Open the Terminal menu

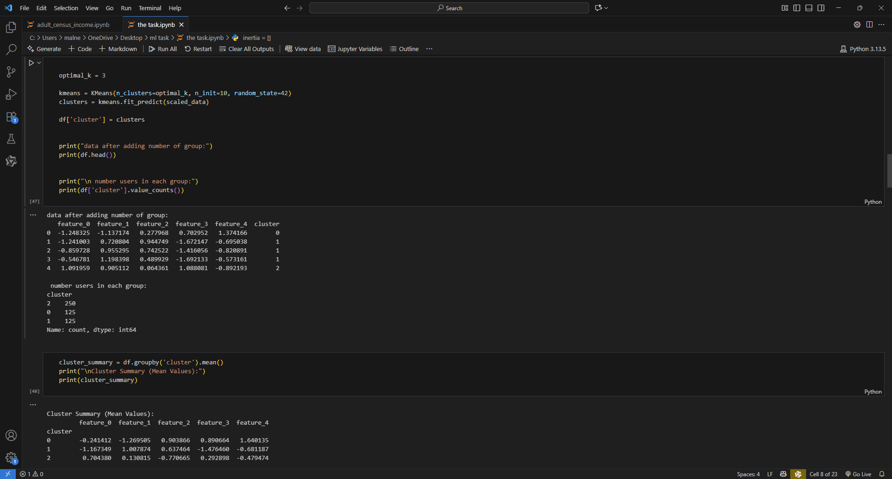coord(150,8)
